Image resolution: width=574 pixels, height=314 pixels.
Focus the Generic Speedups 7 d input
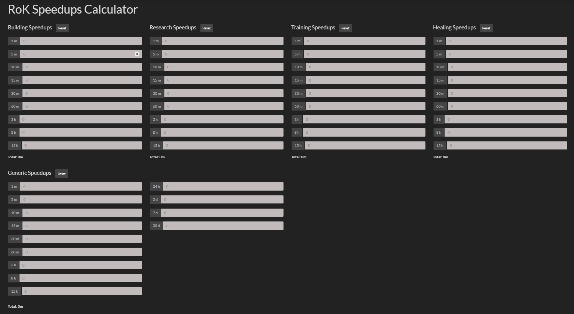(x=222, y=213)
